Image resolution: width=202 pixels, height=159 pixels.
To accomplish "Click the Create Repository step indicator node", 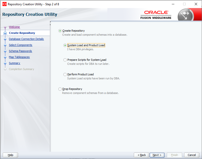I will [x=5, y=33].
